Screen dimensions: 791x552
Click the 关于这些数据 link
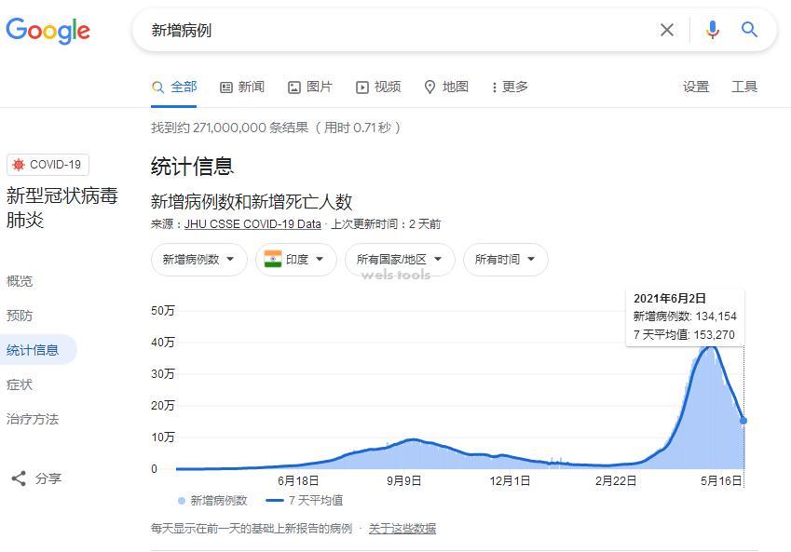[401, 527]
